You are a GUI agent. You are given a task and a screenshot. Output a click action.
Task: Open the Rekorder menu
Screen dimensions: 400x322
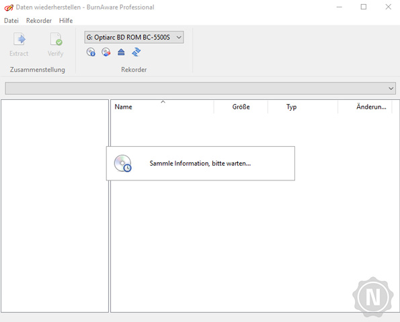click(39, 21)
